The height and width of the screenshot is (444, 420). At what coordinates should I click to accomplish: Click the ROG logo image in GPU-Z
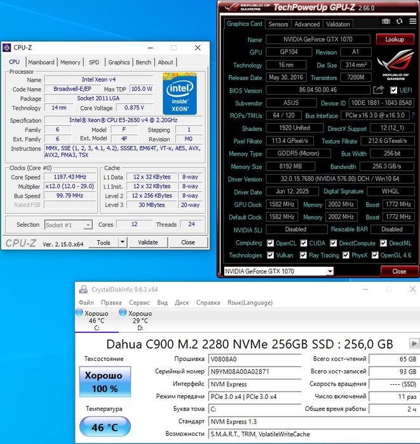coord(395,65)
